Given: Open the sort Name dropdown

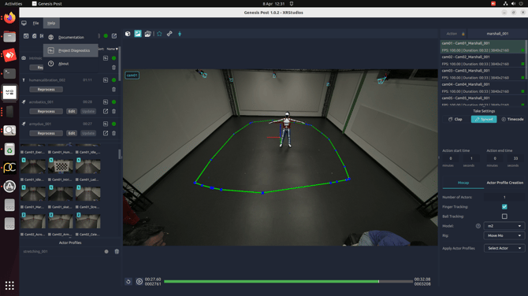Looking at the screenshot, I should click(112, 49).
